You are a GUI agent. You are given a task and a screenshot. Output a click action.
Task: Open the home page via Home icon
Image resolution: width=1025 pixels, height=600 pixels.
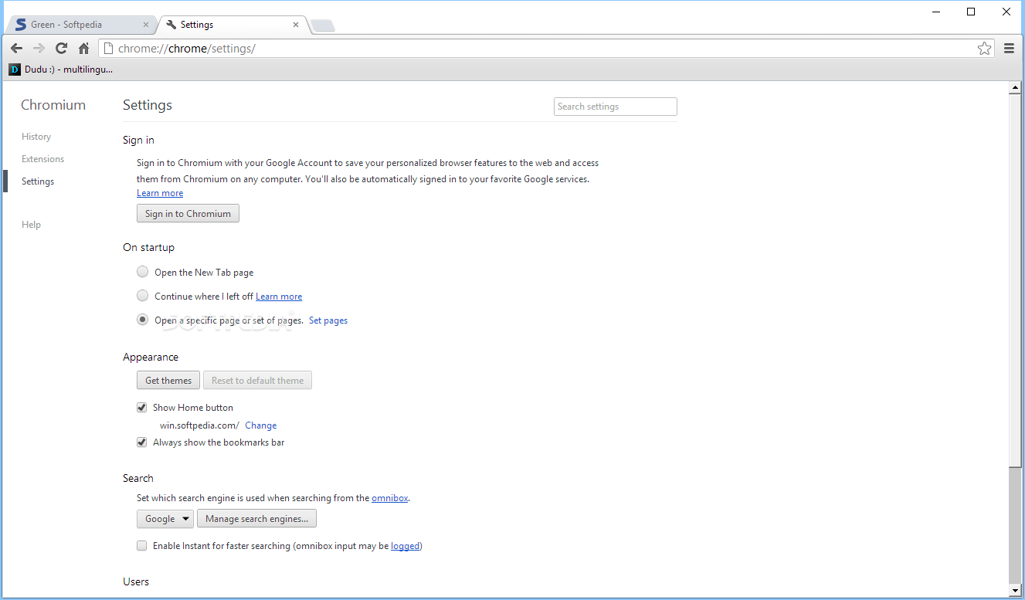pyautogui.click(x=83, y=49)
